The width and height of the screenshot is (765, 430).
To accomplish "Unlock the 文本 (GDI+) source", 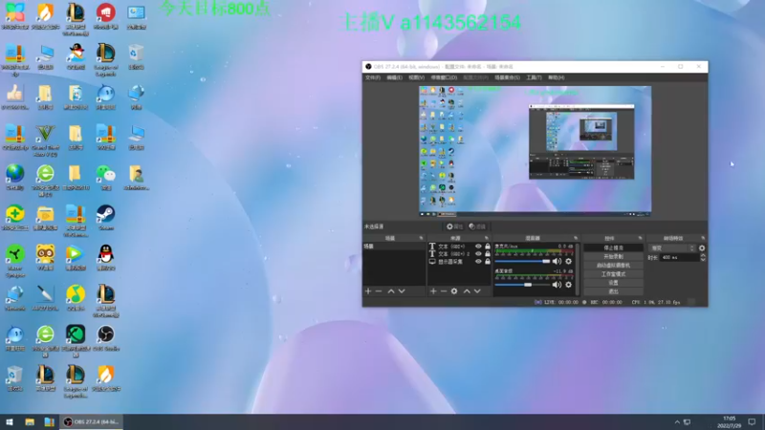I will (488, 247).
